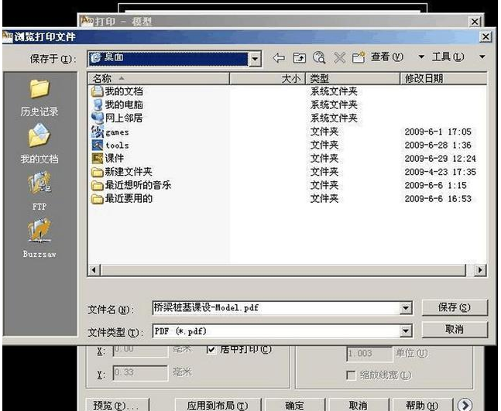
Task: Go up one folder level icon
Action: tap(299, 58)
